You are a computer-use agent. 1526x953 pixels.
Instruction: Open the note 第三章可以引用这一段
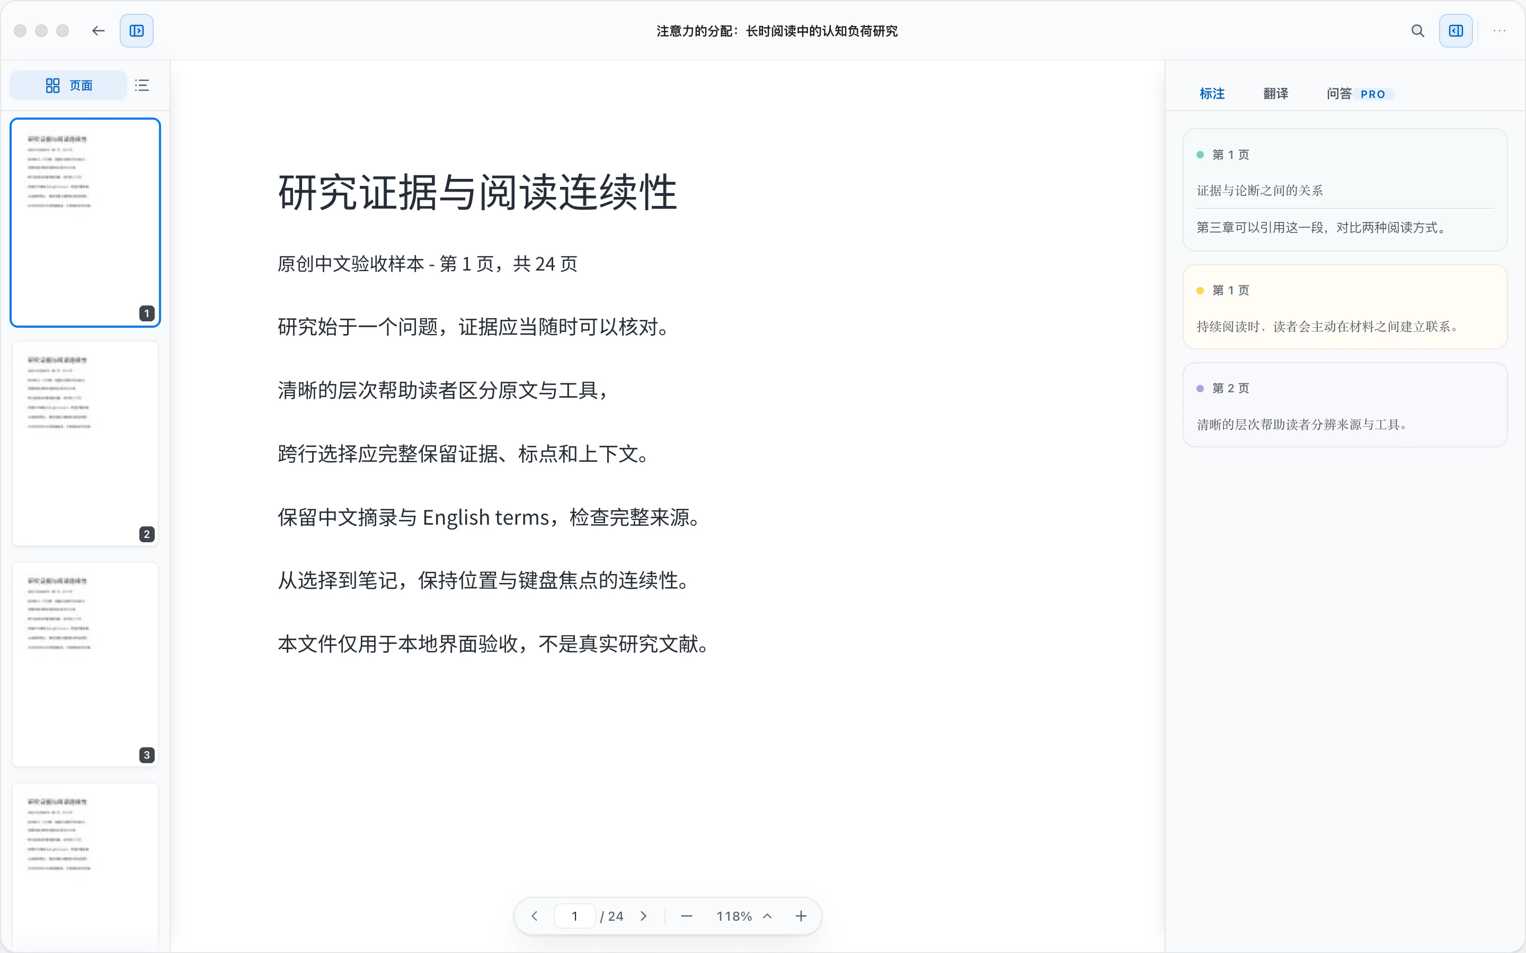[x=1323, y=228]
